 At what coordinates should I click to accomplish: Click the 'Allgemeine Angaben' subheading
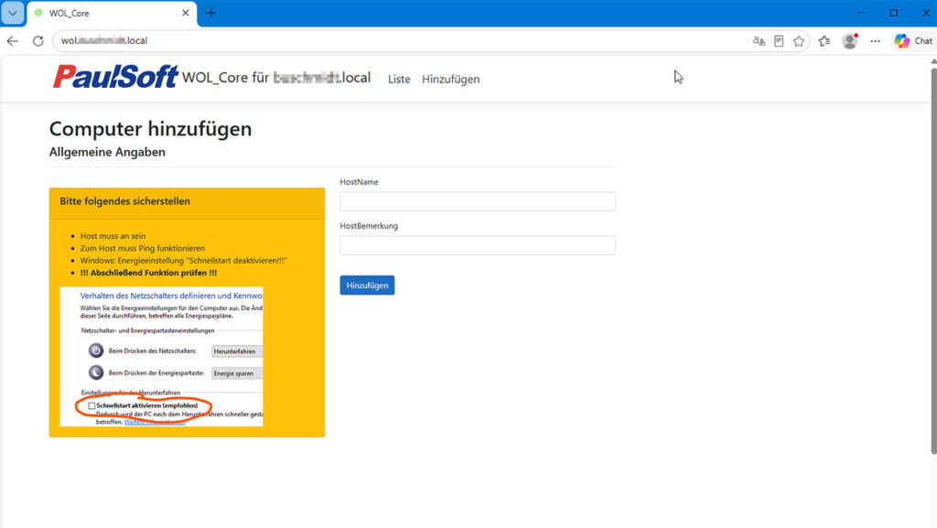(x=107, y=152)
